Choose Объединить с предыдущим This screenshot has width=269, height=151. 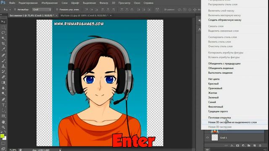(x=224, y=63)
